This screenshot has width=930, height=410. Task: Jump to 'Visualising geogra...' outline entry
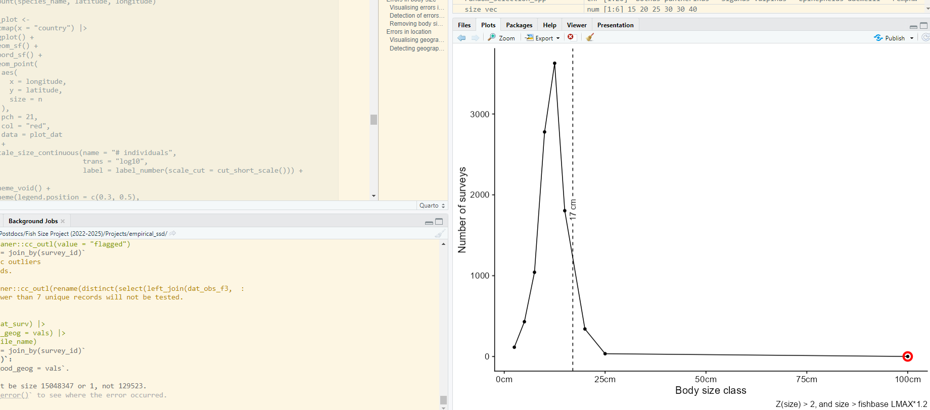click(416, 40)
